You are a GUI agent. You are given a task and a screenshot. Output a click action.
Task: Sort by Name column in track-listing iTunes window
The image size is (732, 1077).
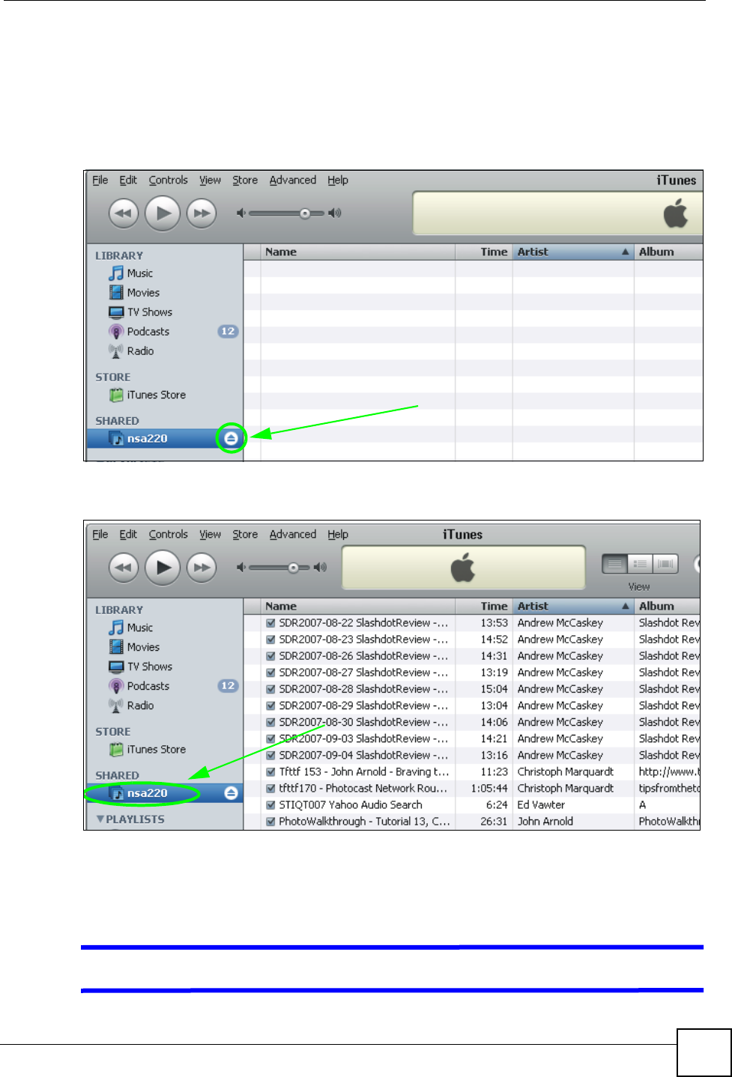357,607
